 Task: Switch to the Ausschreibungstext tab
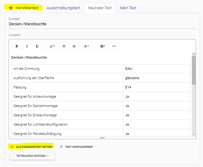point(63,8)
